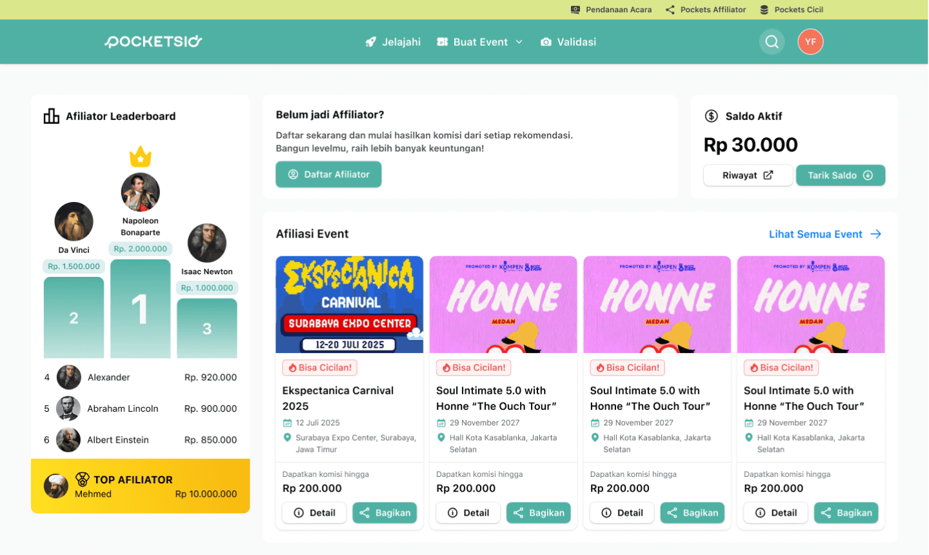Open the YF user avatar menu
The image size is (929, 555).
click(810, 42)
